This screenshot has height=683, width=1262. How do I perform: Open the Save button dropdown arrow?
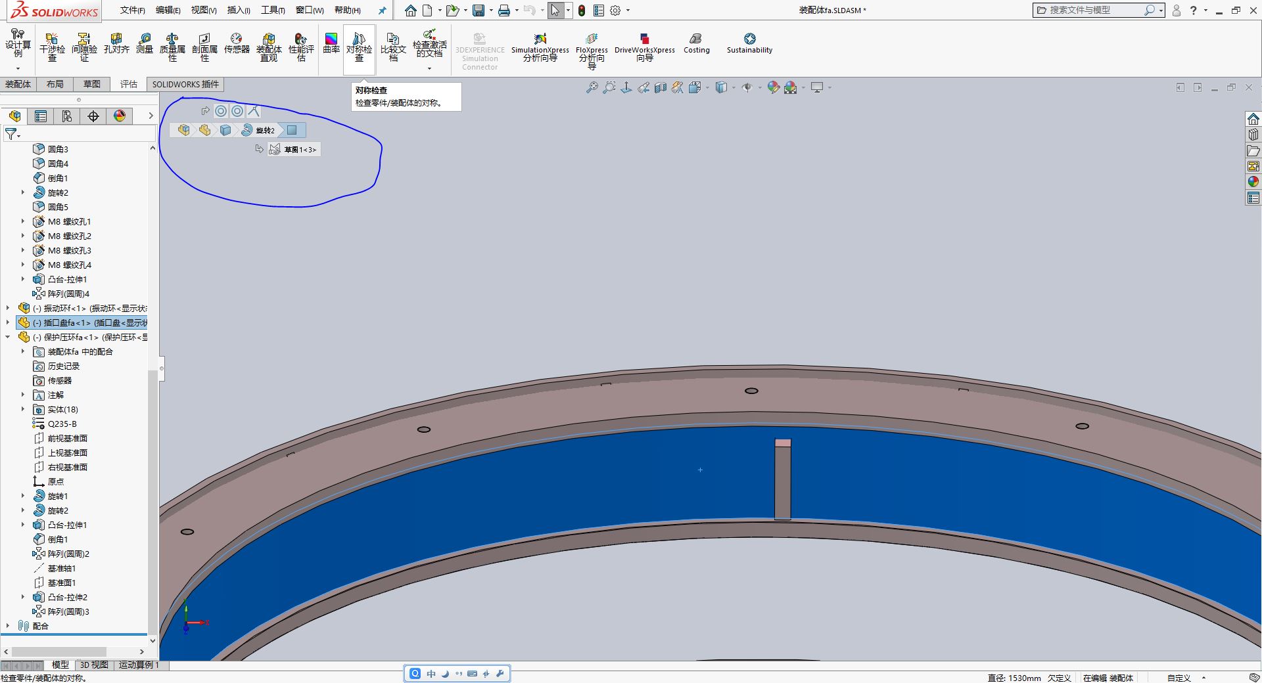tap(491, 11)
